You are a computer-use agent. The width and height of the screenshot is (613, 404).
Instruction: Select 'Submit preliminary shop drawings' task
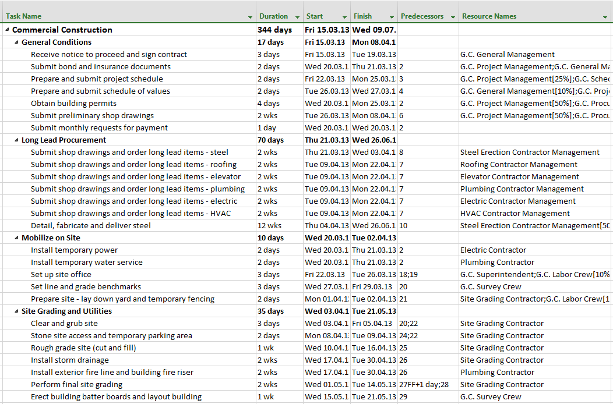coord(92,115)
